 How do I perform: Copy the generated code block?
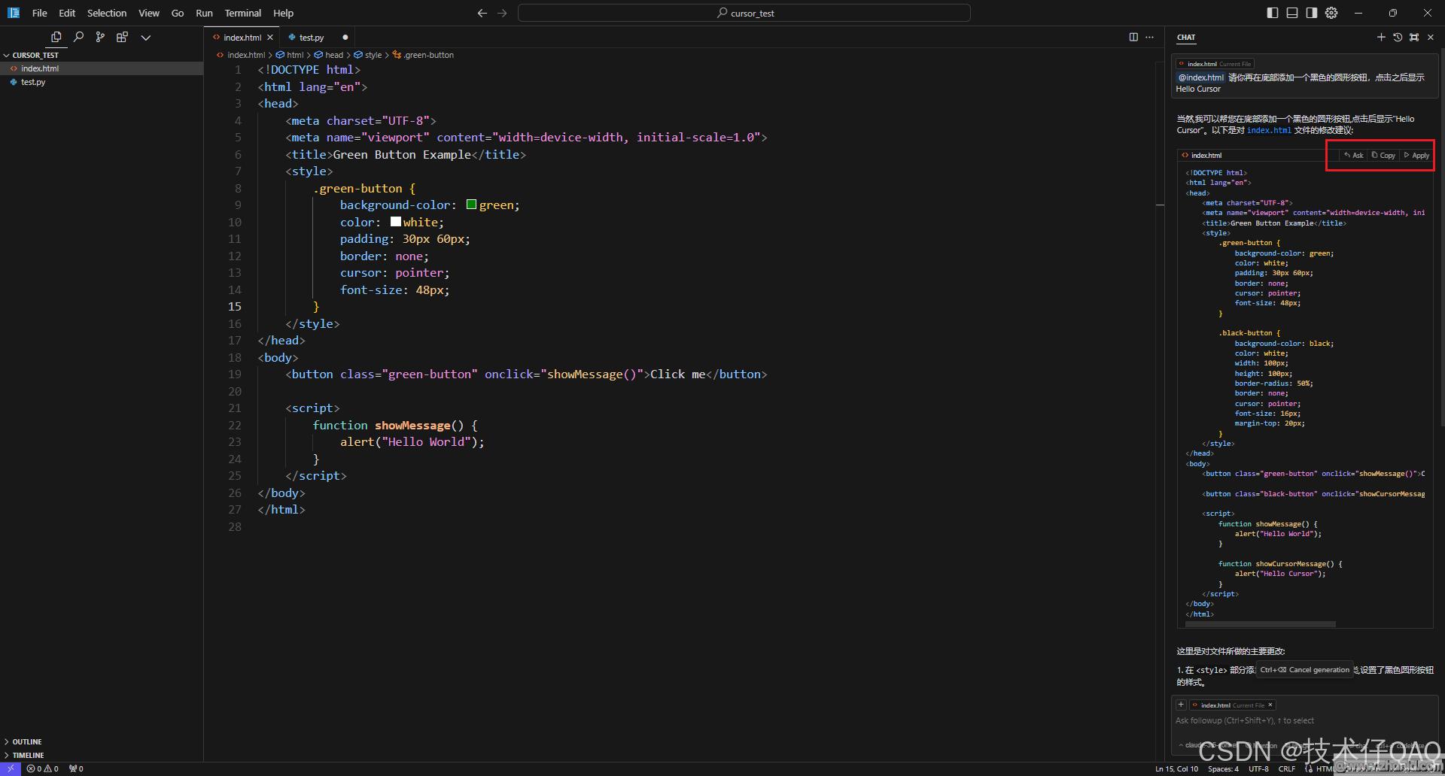tap(1383, 156)
